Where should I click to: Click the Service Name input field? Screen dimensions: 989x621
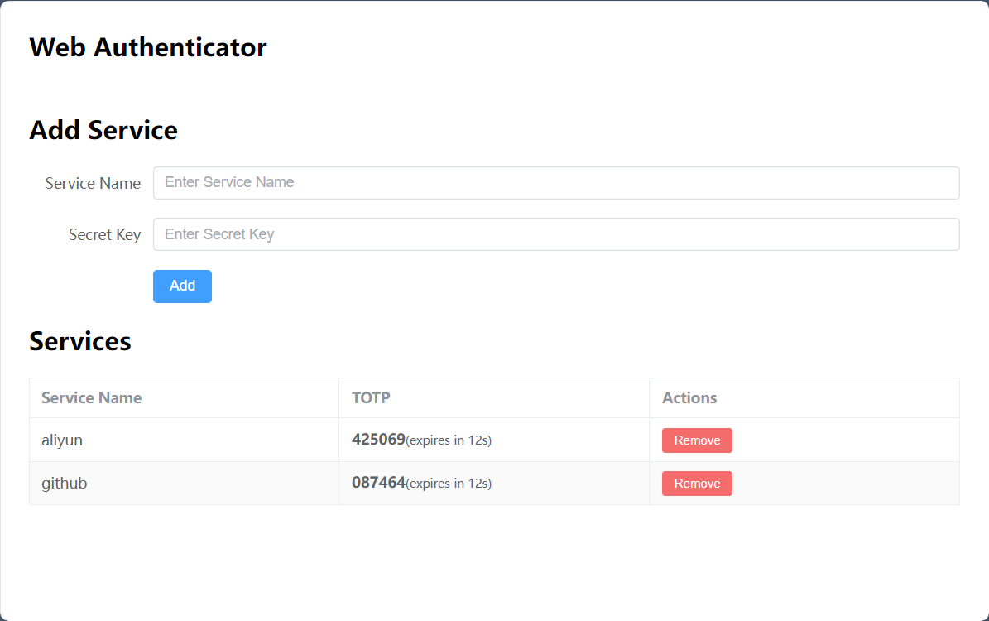pyautogui.click(x=555, y=183)
